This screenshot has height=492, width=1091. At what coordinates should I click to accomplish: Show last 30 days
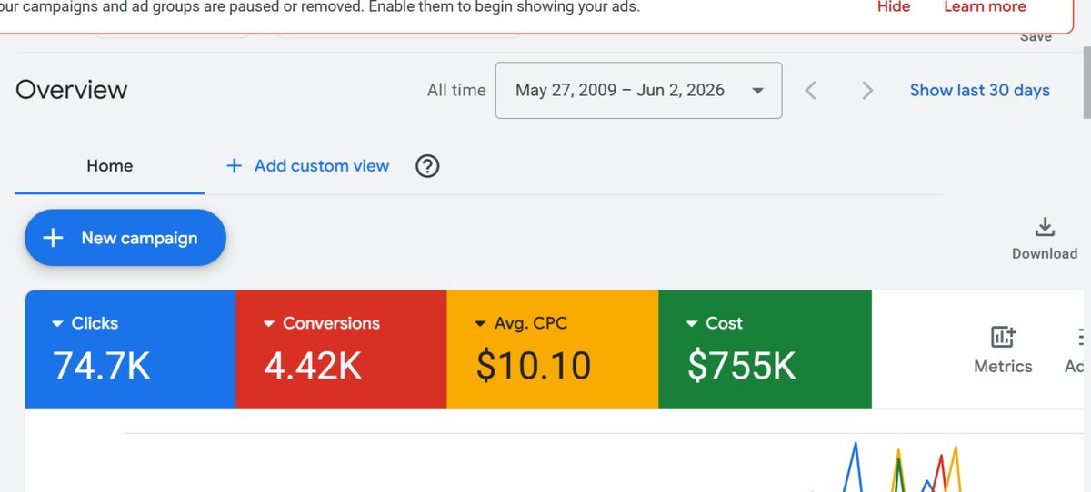(x=979, y=90)
